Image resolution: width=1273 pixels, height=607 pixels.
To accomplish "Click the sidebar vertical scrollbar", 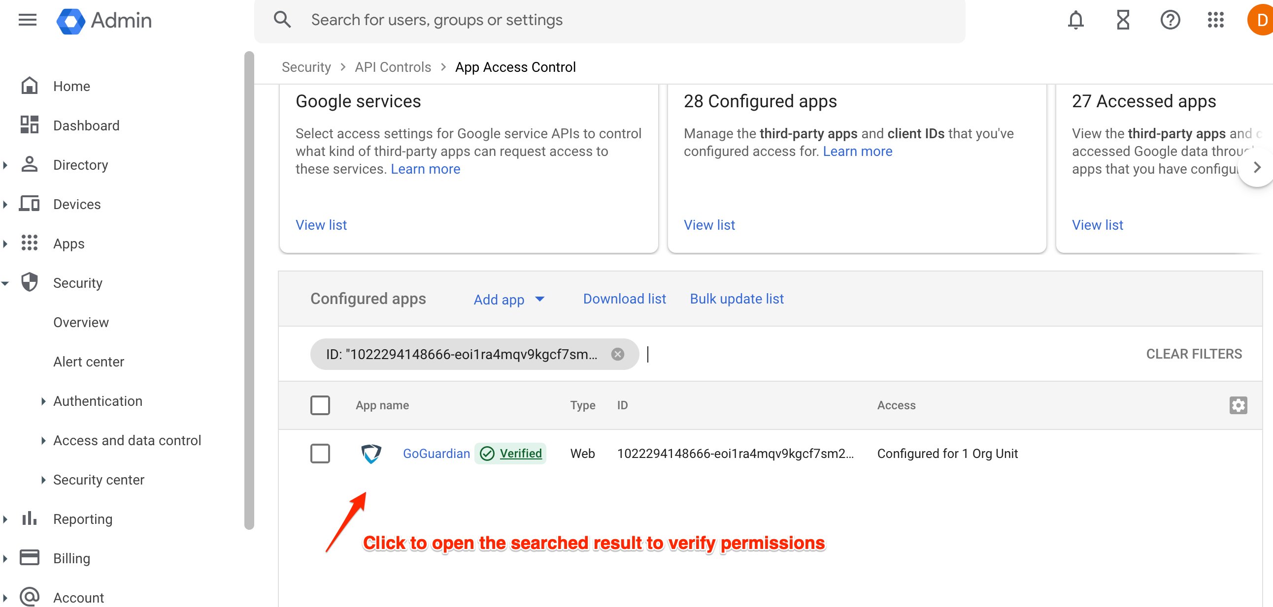I will [250, 290].
